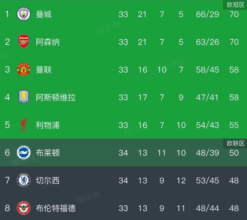Click the Aston Villa club crest
247x220 pixels.
[23, 97]
